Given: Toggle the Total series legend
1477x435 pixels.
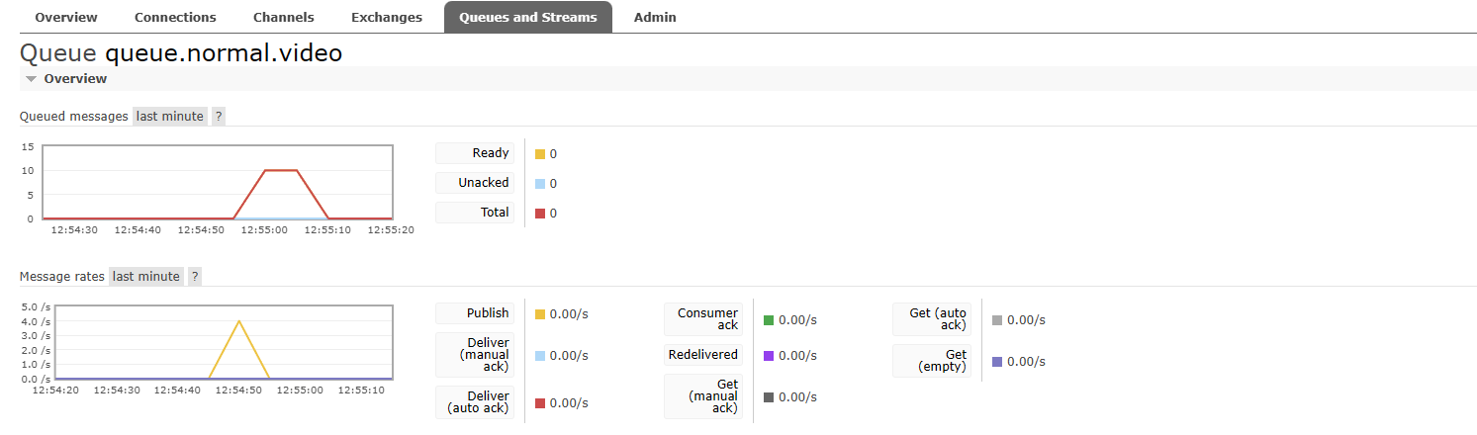Looking at the screenshot, I should (475, 213).
